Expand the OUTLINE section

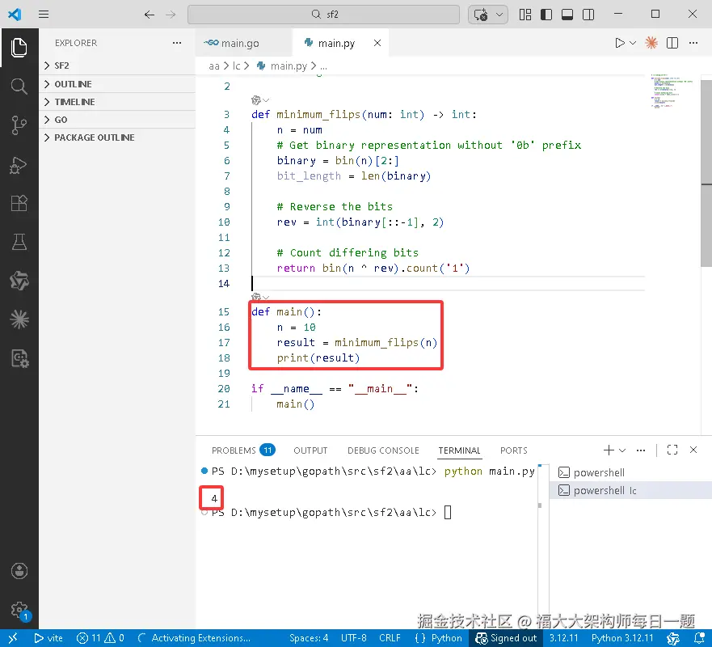point(117,84)
